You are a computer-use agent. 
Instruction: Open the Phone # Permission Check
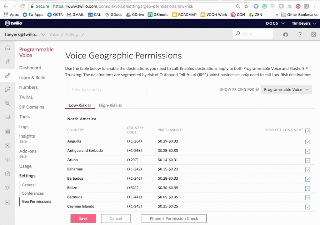coord(174,218)
